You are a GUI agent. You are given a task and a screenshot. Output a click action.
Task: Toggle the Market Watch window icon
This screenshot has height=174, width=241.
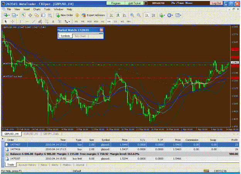pos(24,15)
